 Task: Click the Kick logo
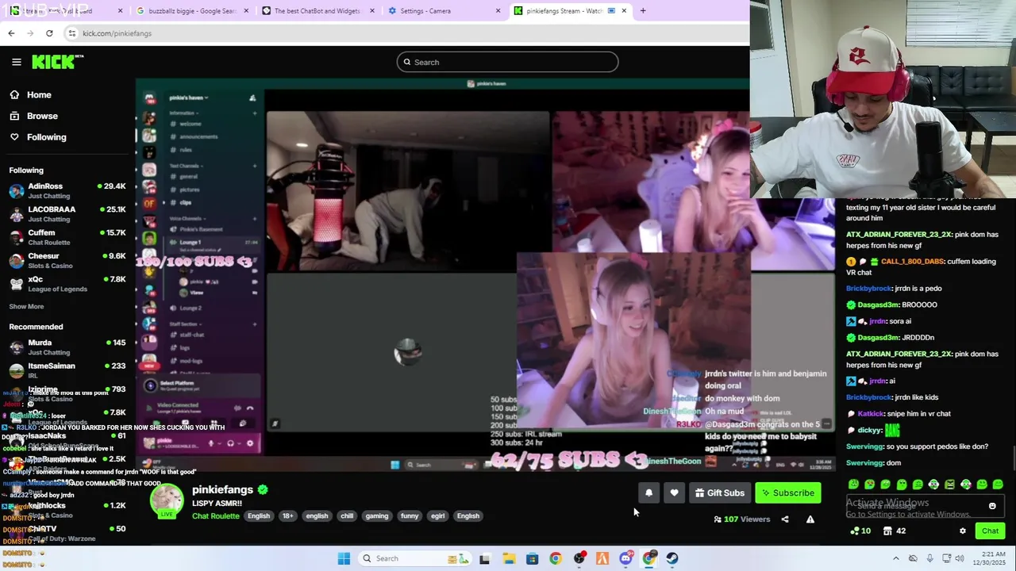pos(57,62)
